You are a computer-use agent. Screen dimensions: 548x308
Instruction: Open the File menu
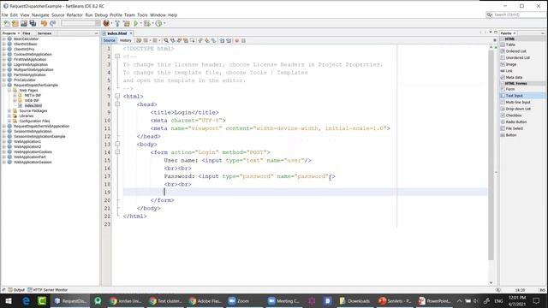pos(4,15)
